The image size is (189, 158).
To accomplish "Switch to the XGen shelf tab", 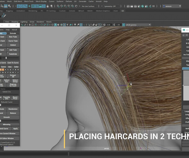I will click(116, 11).
